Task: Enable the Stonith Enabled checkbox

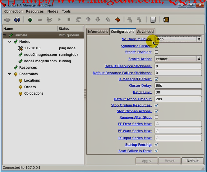Action: (157, 52)
